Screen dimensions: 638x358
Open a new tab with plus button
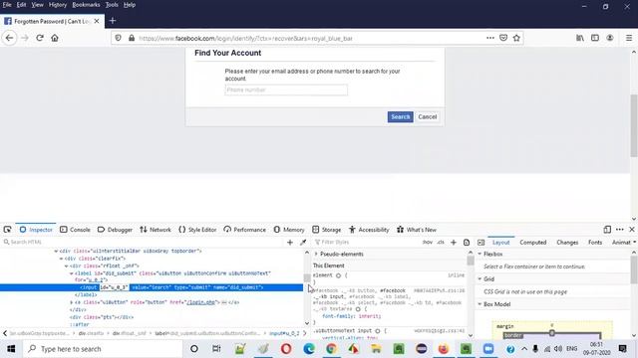coord(113,21)
